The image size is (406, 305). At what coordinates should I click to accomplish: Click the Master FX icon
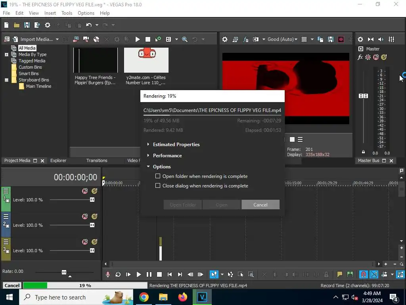360,57
